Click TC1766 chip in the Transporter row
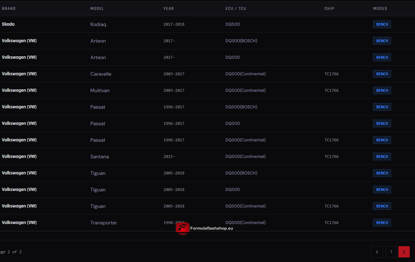 coord(332,223)
